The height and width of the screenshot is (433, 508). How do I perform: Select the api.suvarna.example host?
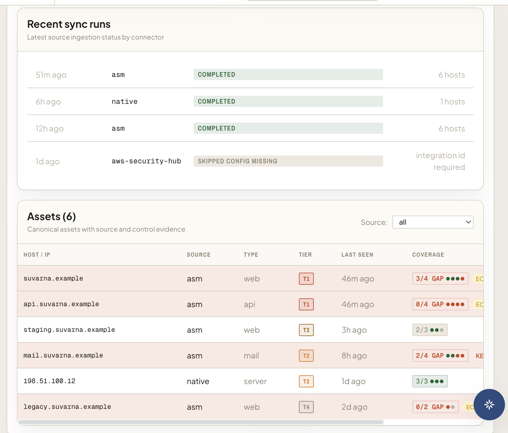point(61,304)
